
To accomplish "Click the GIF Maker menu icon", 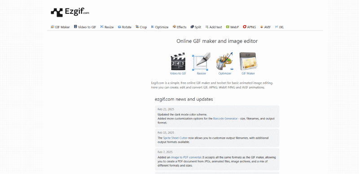I will point(53,27).
